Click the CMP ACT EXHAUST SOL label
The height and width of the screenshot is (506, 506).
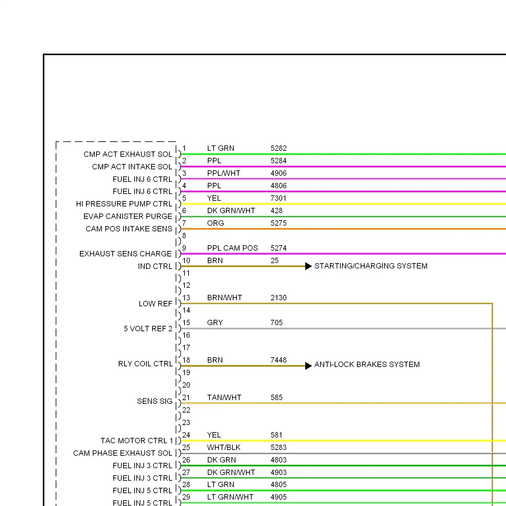(x=128, y=154)
